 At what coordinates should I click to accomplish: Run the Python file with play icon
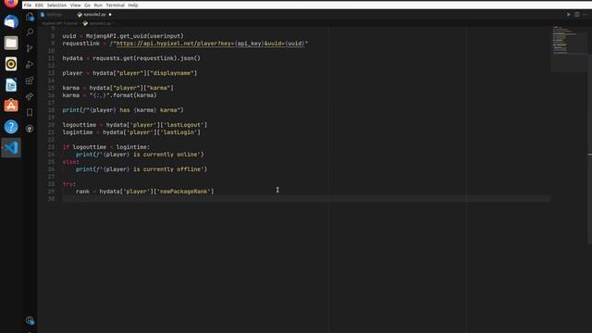568,15
